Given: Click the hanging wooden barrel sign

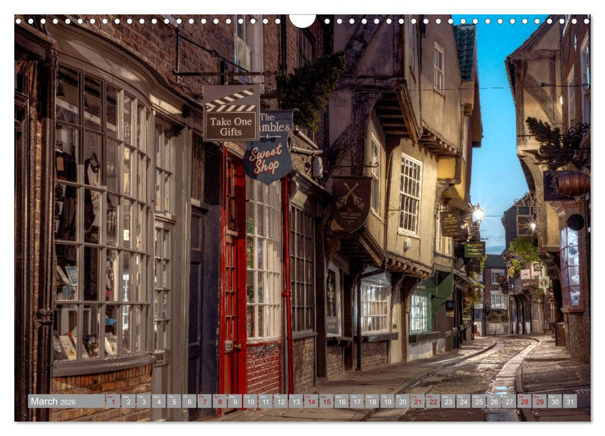Looking at the screenshot, I should tap(572, 183).
